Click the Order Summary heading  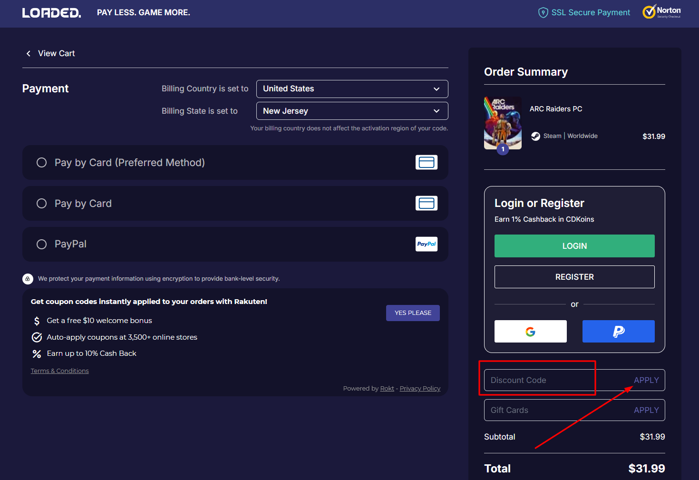coord(526,72)
